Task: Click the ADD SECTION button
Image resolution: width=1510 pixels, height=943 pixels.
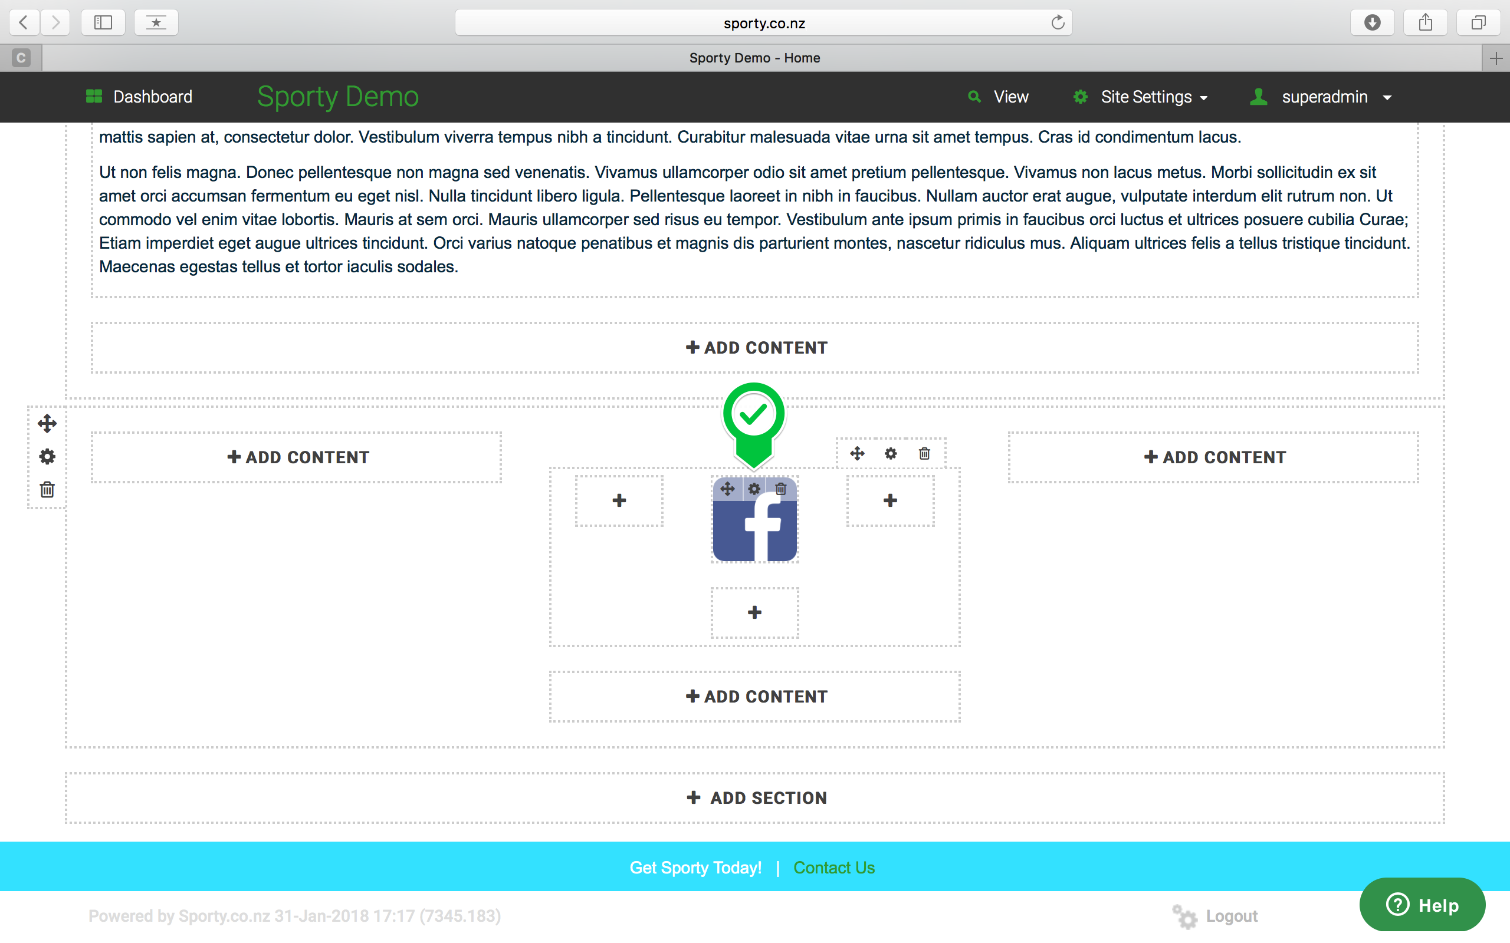Action: 755,797
